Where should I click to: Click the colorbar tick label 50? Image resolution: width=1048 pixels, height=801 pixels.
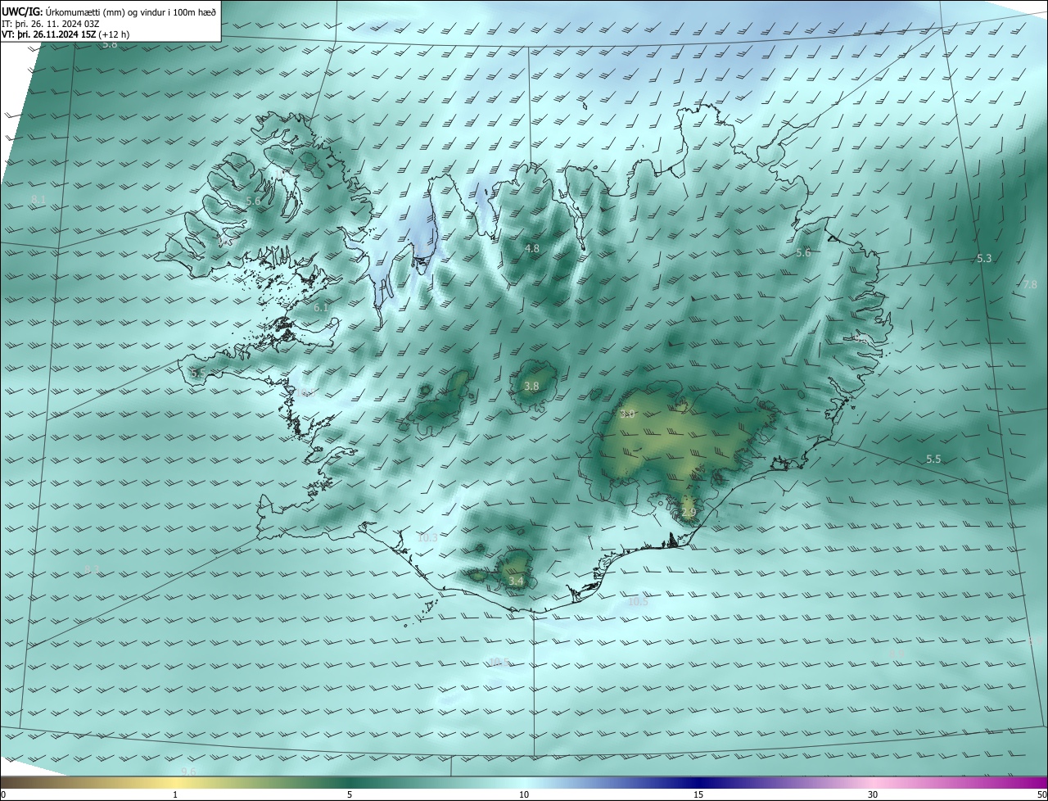point(1041,794)
